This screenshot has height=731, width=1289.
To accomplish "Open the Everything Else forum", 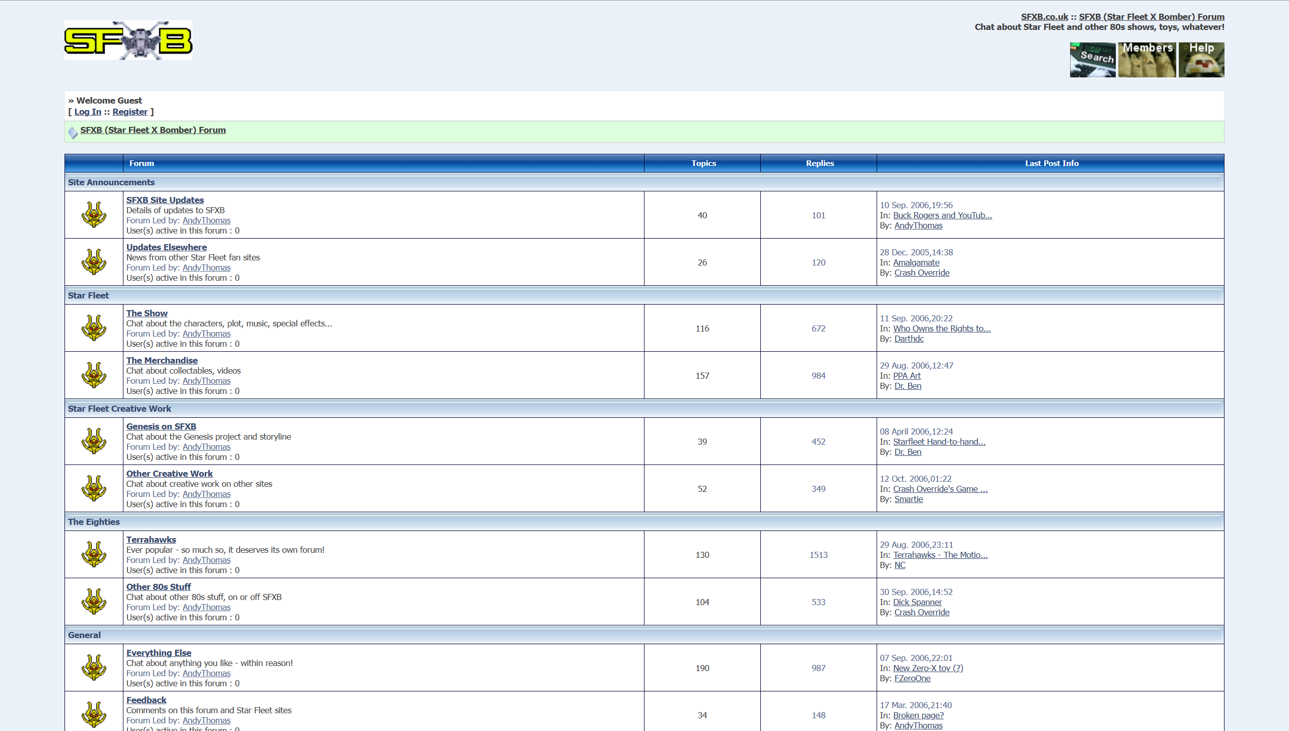I will pyautogui.click(x=159, y=653).
